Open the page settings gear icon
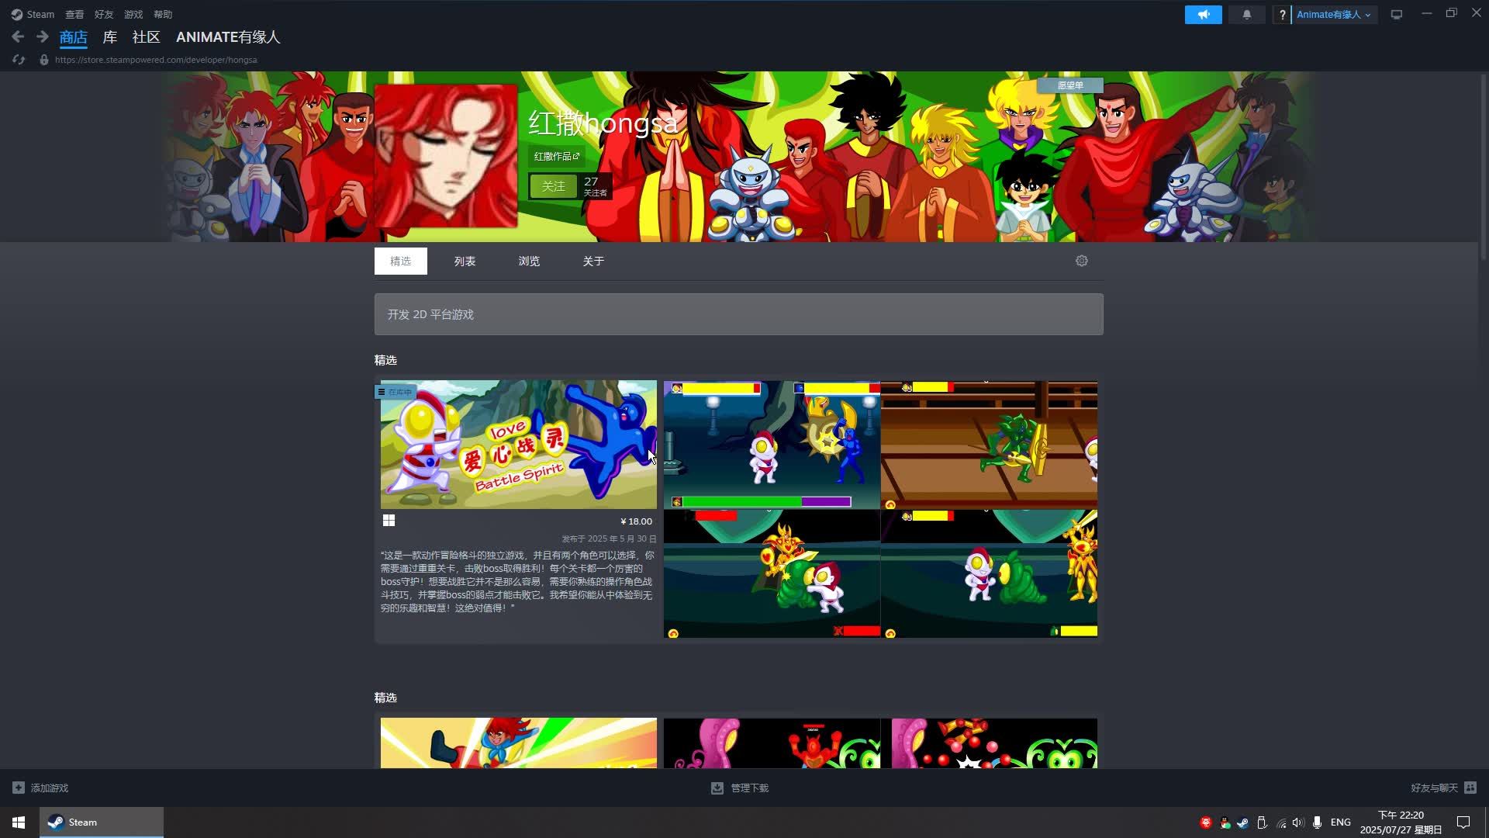Viewport: 1489px width, 838px height. 1082,261
